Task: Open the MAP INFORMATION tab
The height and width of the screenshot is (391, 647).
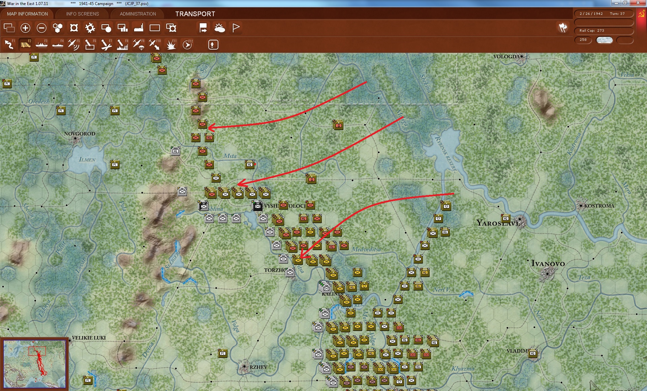Action: pyautogui.click(x=27, y=14)
